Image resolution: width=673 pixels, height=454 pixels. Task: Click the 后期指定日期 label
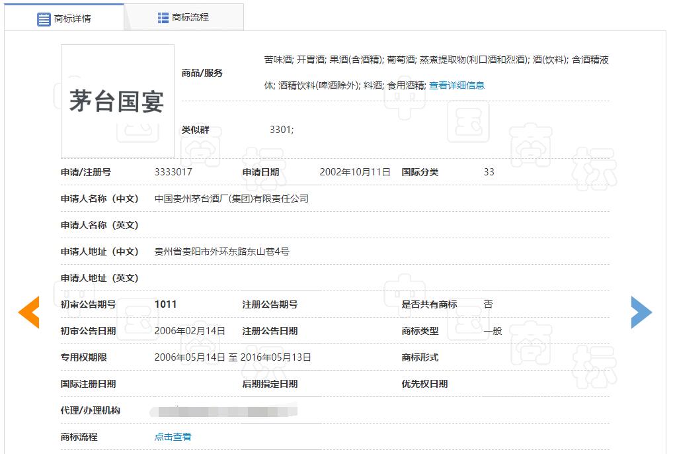(x=270, y=384)
